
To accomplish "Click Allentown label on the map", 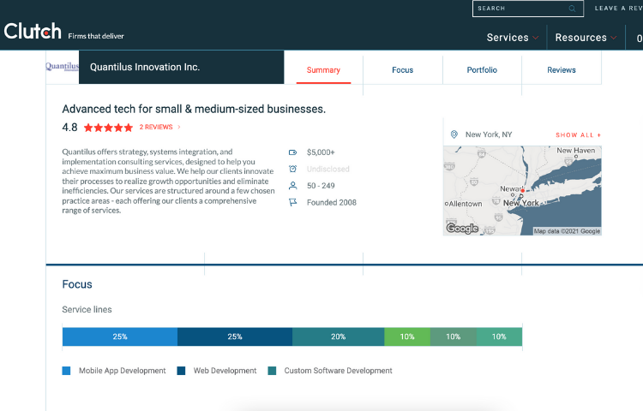I will [466, 204].
